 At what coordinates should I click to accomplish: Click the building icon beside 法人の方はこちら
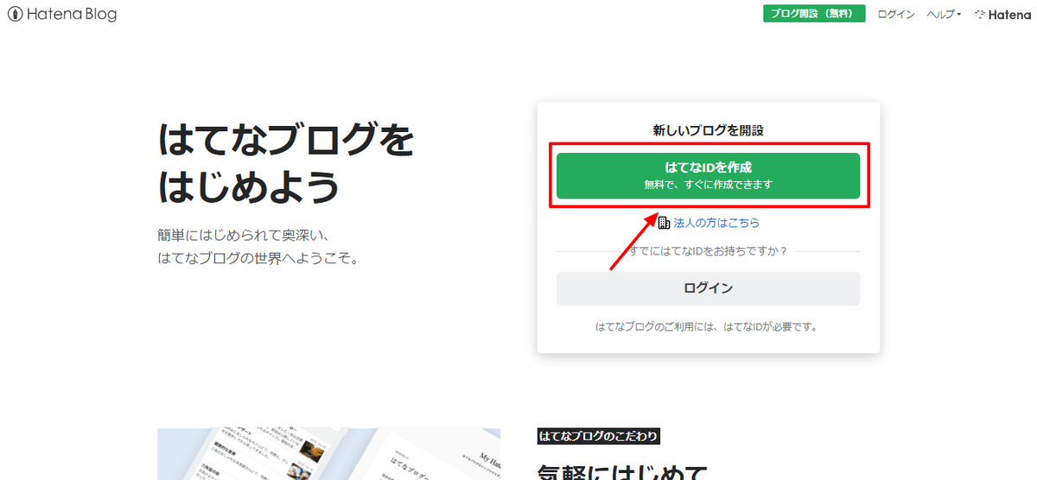click(x=664, y=223)
